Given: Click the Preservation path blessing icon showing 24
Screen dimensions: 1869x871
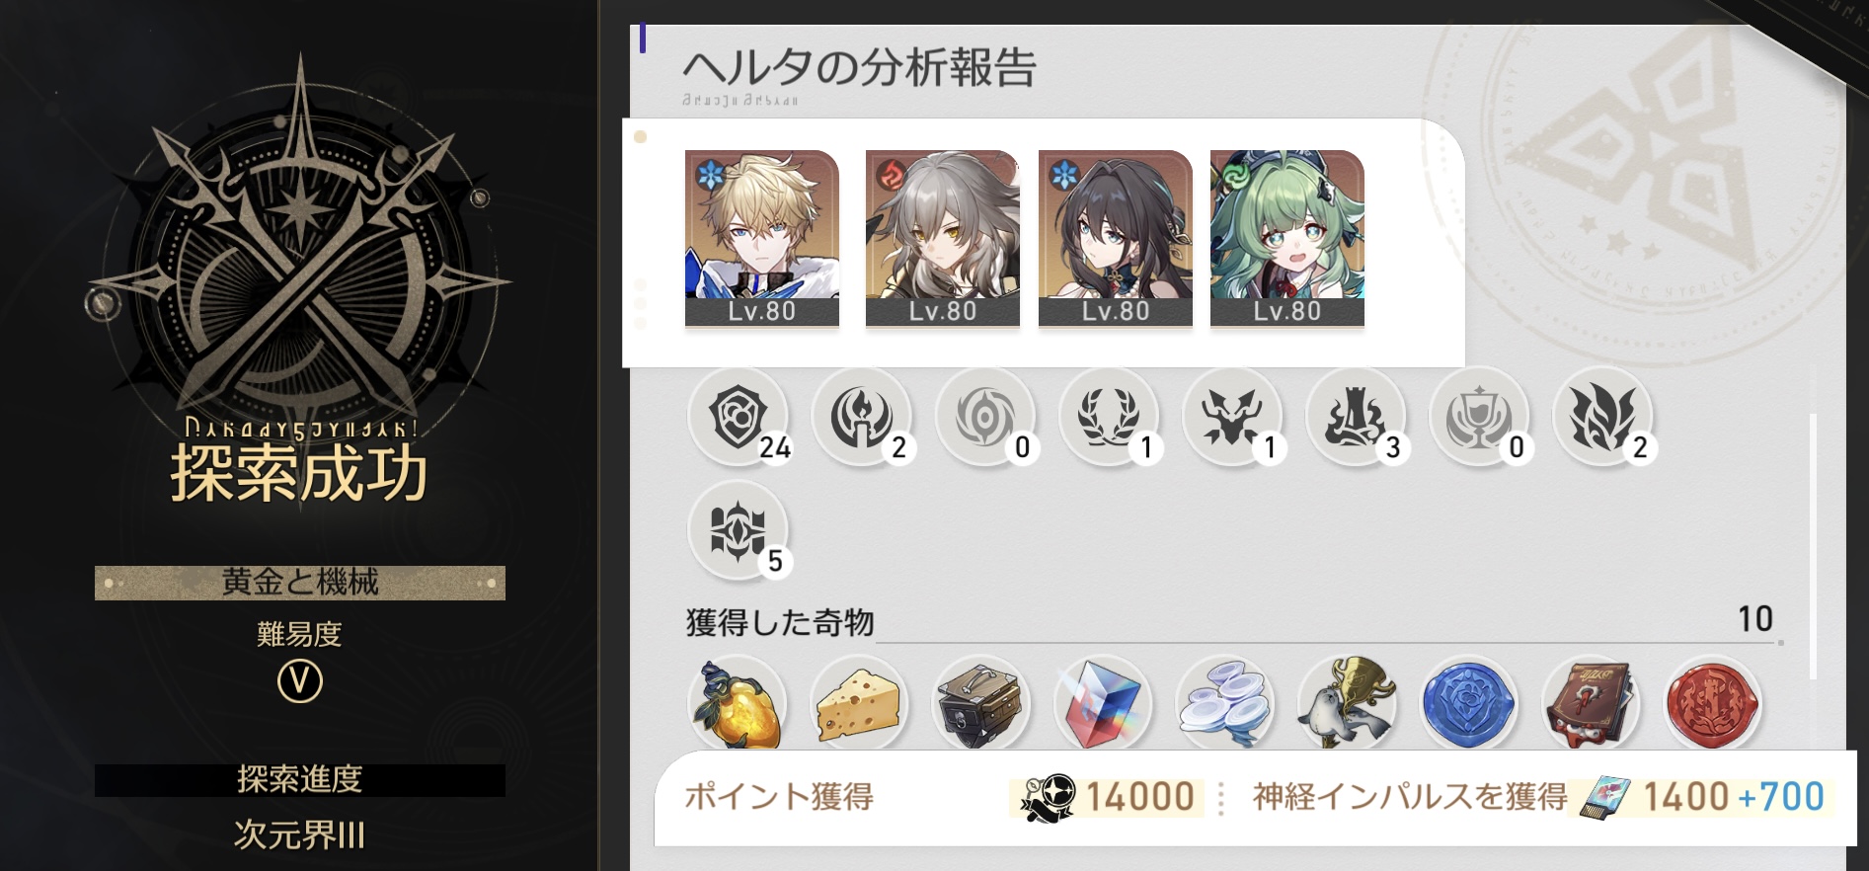Looking at the screenshot, I should pos(739,417).
